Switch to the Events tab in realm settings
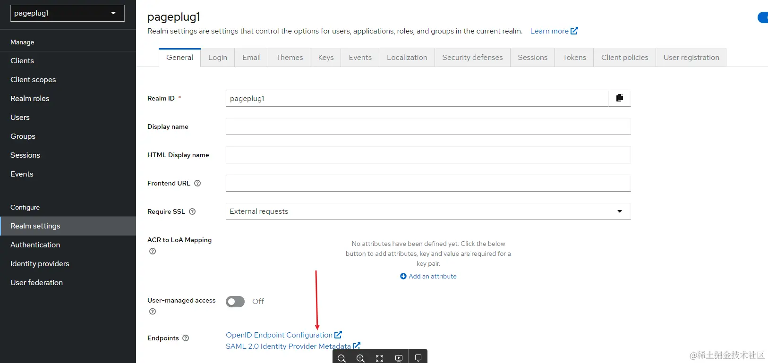This screenshot has width=768, height=363. pyautogui.click(x=360, y=58)
